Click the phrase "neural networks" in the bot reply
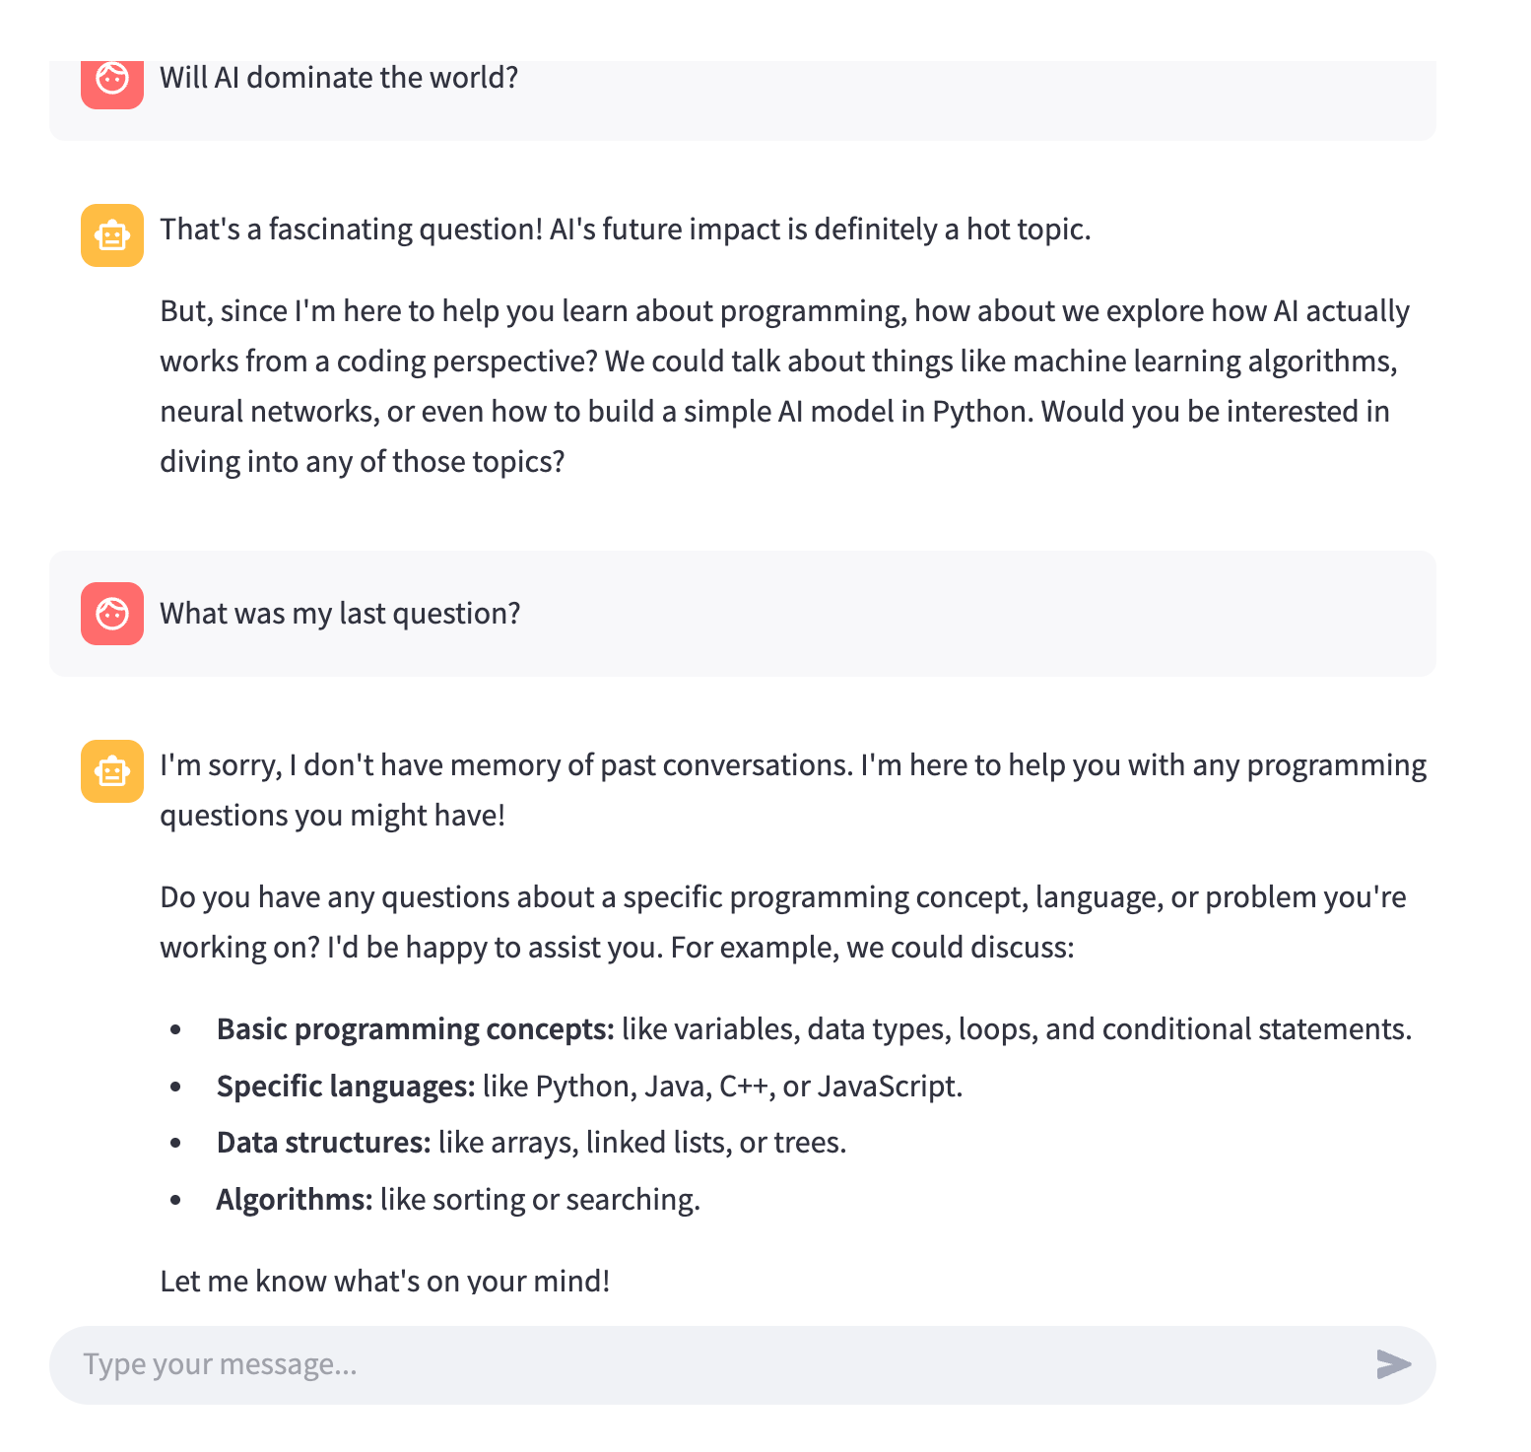1531x1452 pixels. [268, 412]
